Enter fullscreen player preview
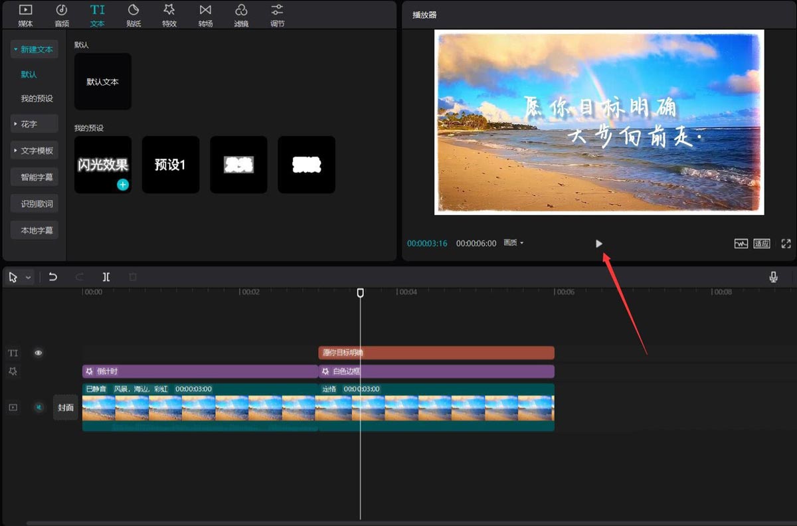797x526 pixels. pyautogui.click(x=786, y=244)
